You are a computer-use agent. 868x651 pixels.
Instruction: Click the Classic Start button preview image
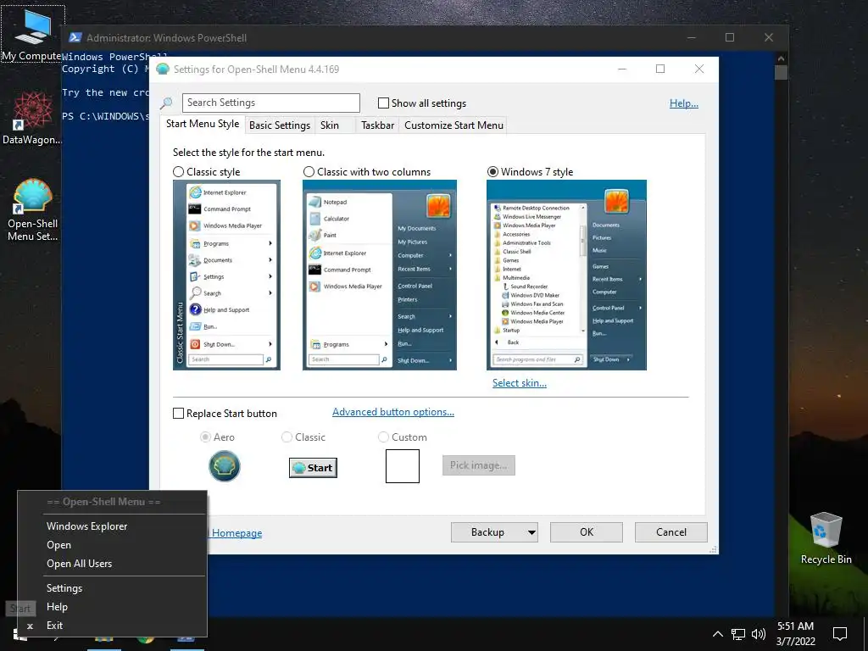pos(313,468)
